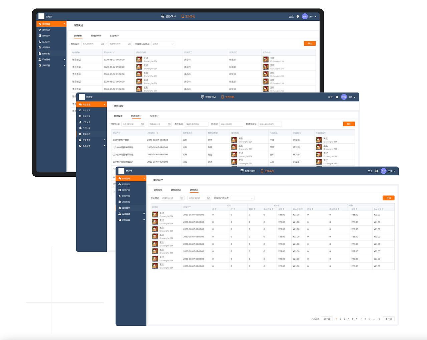This screenshot has height=340, width=427.
Task: Open 工作手机 in 财务统计 window header
Action: 268,171
